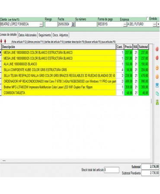Click the red down arrow above the table
The height and width of the screenshot is (194, 160).
pyautogui.click(x=1, y=41)
